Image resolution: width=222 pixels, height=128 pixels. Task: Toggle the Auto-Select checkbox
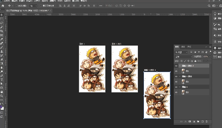click(x=16, y=6)
